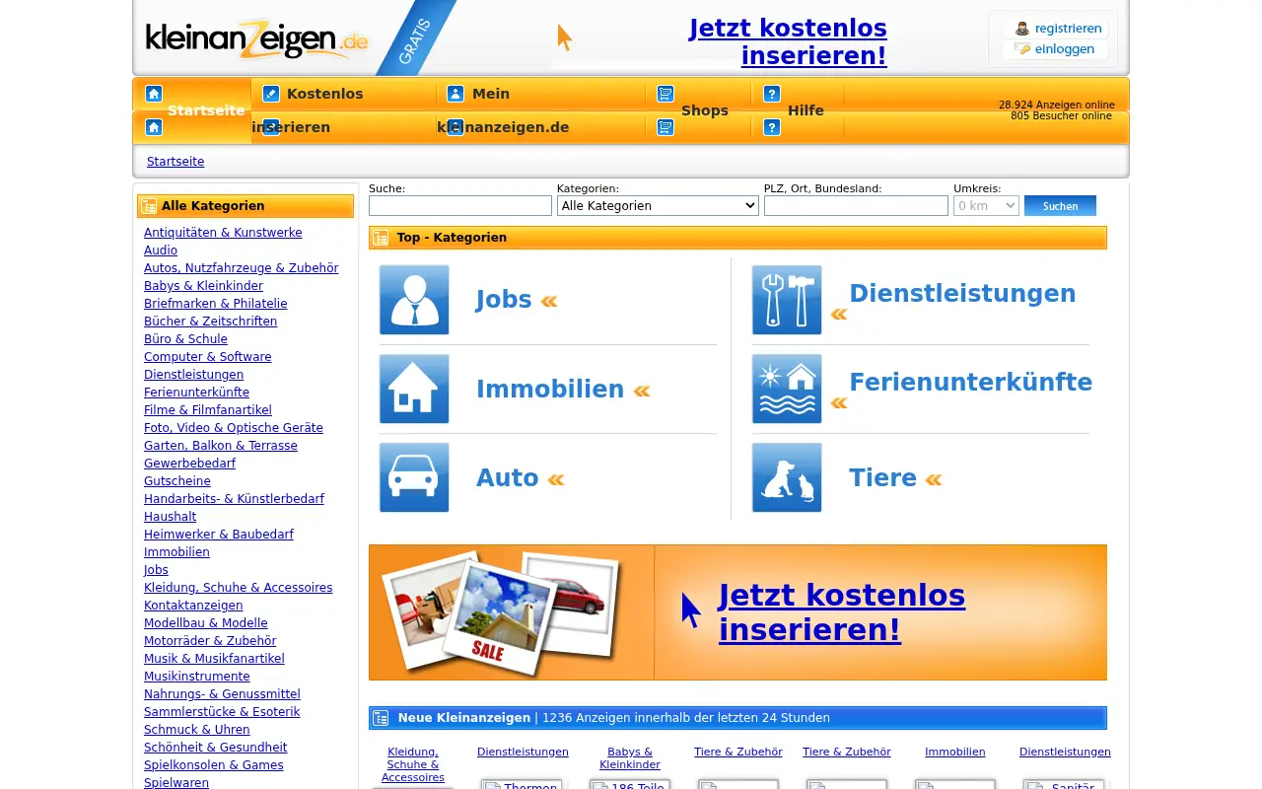
Task: Click the list icon beside Alle Kategorien heading
Action: pos(149,206)
